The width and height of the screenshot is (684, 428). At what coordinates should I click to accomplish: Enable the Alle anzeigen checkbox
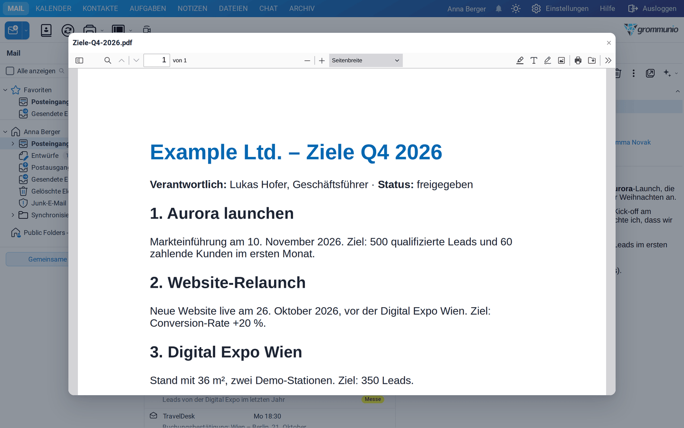(10, 71)
